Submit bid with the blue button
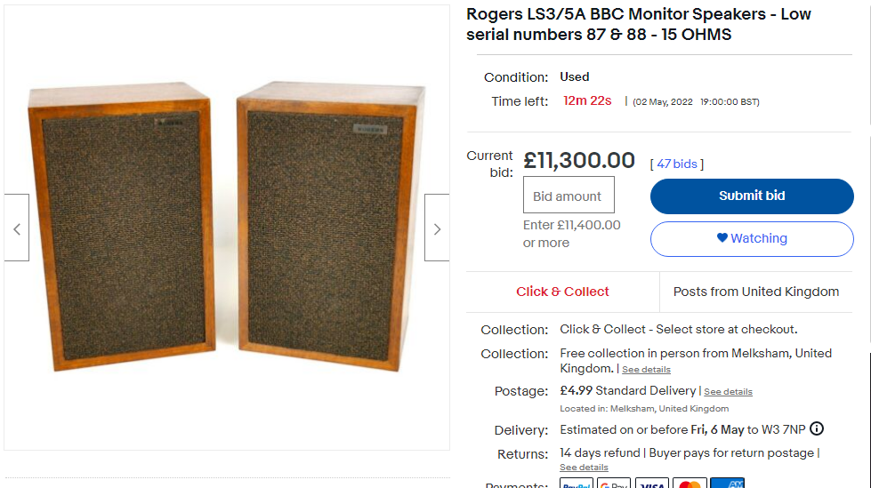 pyautogui.click(x=752, y=196)
